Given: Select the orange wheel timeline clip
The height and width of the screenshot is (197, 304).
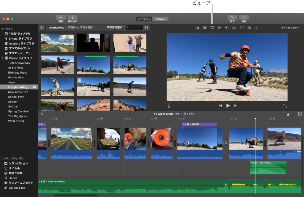Looking at the screenshot, I should click(162, 143).
